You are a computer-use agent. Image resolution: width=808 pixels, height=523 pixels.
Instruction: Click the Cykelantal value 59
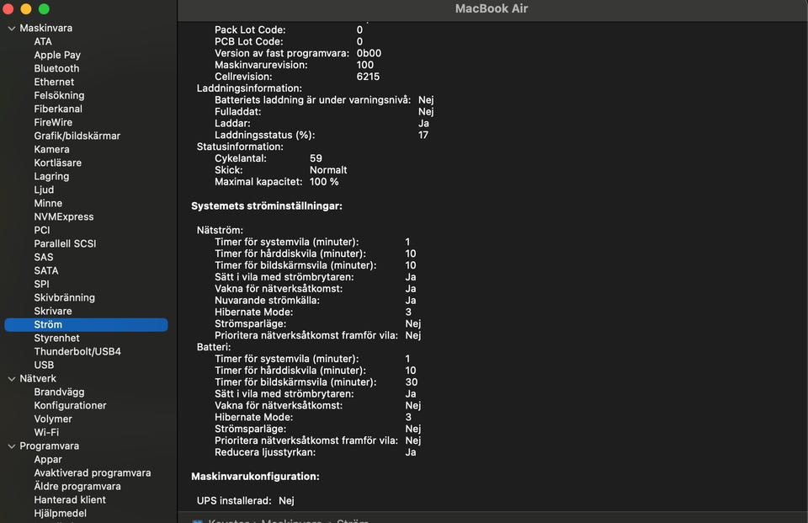point(316,158)
